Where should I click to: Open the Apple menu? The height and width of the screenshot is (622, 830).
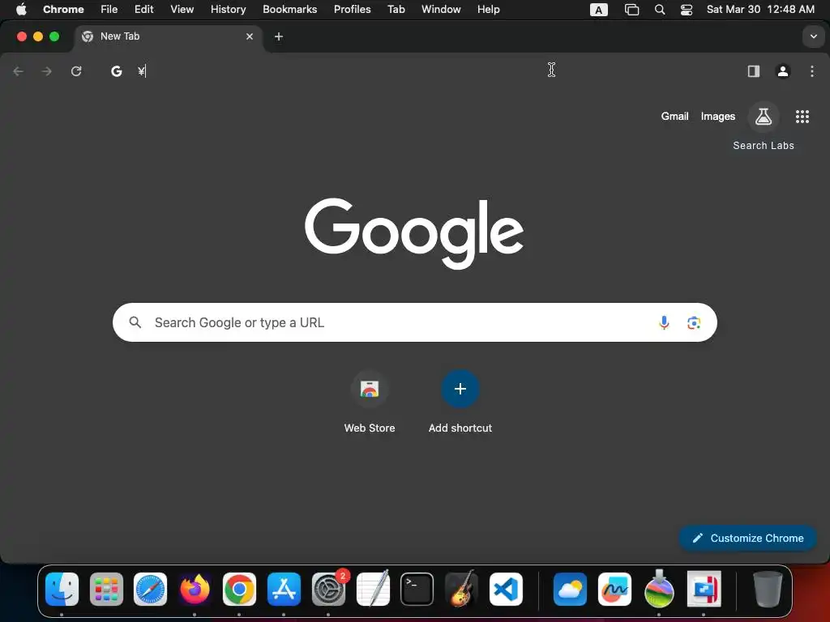tap(21, 10)
